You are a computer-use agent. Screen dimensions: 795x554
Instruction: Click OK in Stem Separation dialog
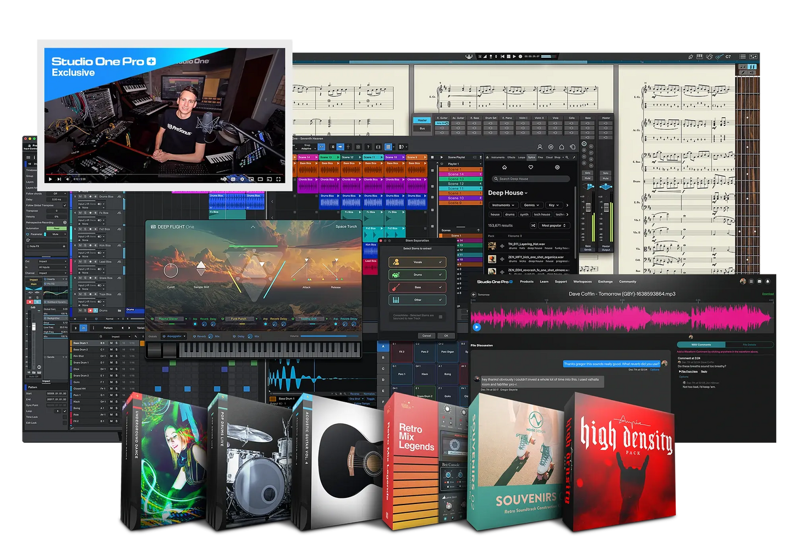tap(446, 336)
